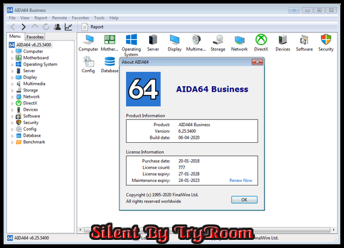This screenshot has width=344, height=248.
Task: Open the File menu
Action: [x=12, y=18]
